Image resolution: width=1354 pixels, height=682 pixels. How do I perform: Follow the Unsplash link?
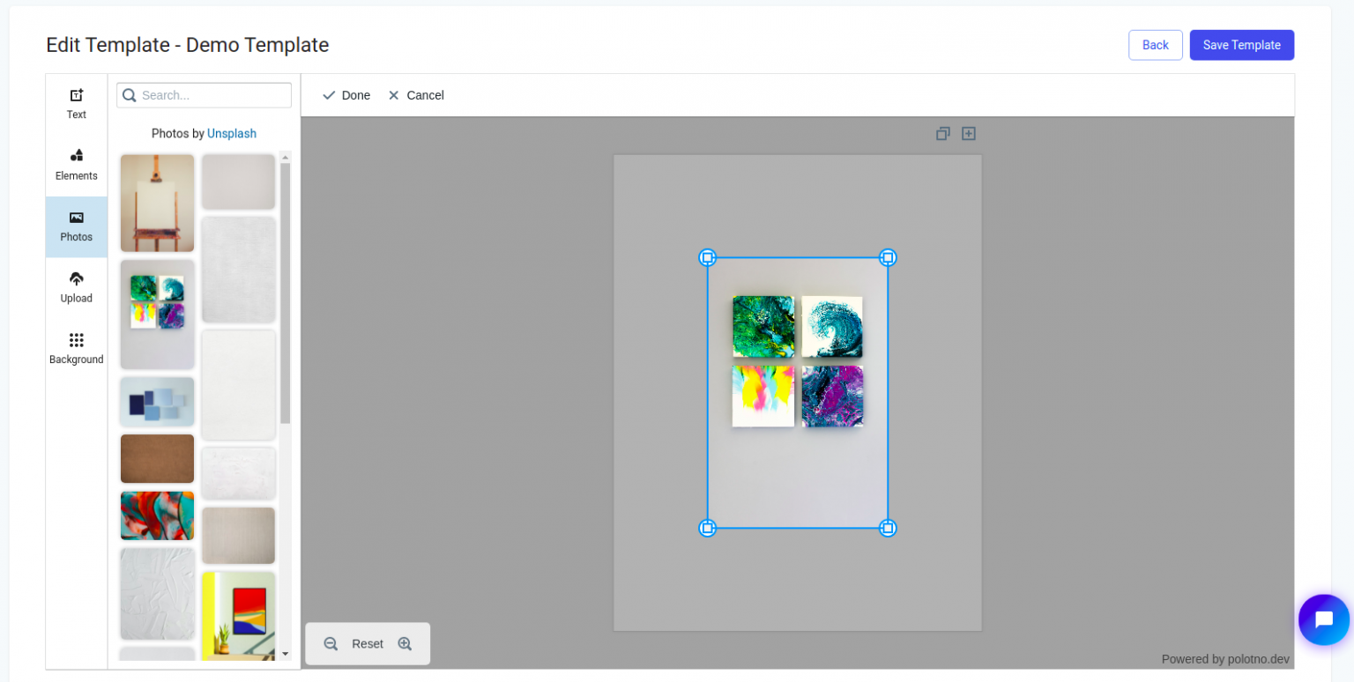[x=232, y=133]
